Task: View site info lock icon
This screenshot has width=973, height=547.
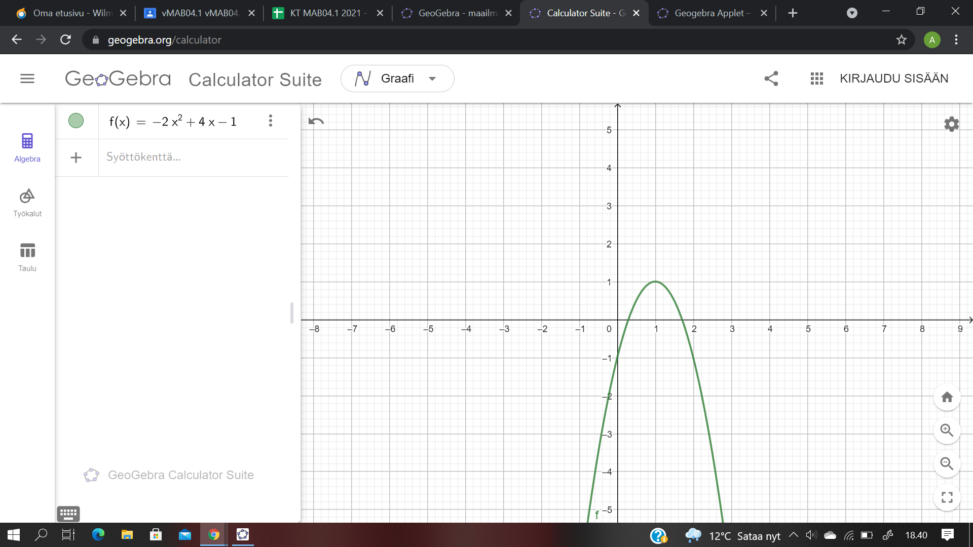Action: [95, 40]
